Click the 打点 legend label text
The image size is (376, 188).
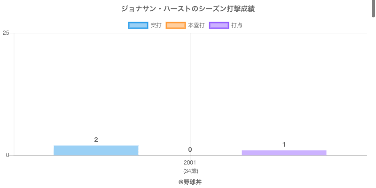coord(237,25)
